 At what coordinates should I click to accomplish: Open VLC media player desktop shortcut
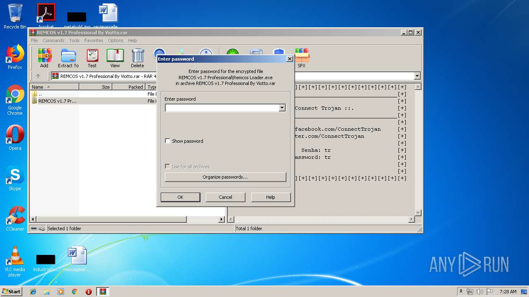coord(15,262)
